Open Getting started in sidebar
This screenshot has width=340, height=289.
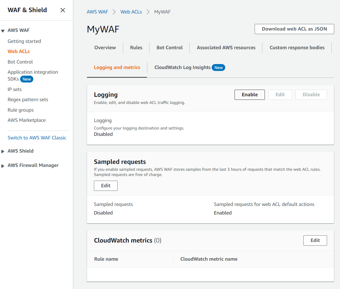tap(24, 41)
